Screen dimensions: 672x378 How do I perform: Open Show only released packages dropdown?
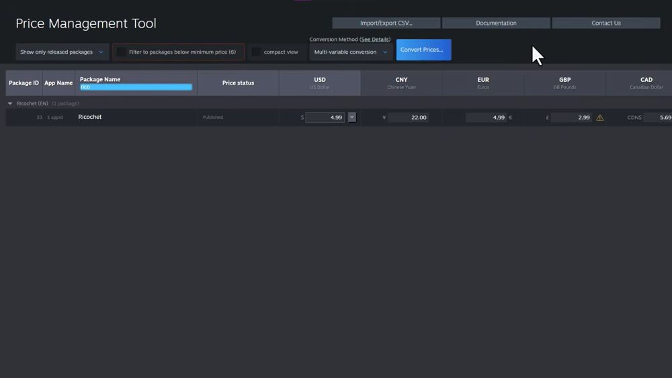click(x=62, y=52)
